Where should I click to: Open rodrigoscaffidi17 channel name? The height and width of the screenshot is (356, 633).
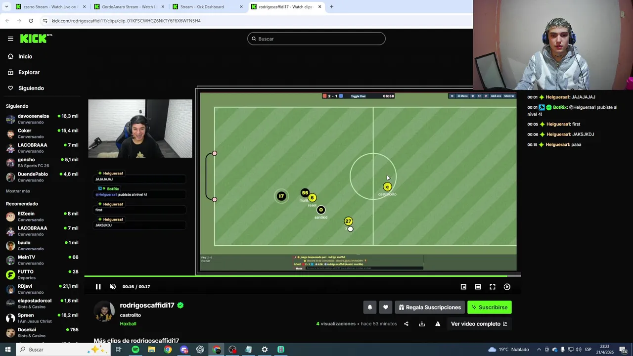pyautogui.click(x=147, y=306)
